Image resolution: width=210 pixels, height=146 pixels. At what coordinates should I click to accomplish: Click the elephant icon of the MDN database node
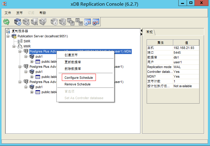[26, 51]
